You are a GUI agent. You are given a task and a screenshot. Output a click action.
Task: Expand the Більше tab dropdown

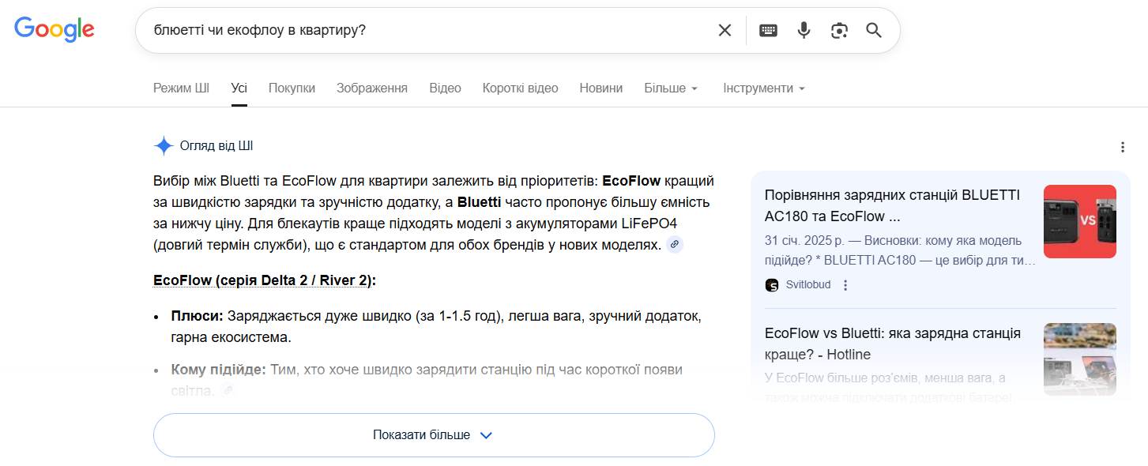point(670,88)
